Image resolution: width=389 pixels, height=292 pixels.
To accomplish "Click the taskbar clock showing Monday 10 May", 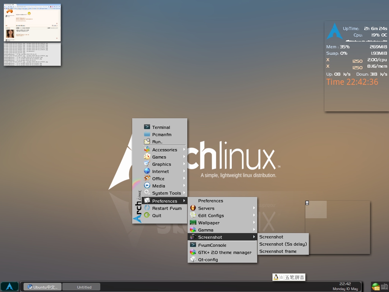I will (345, 286).
